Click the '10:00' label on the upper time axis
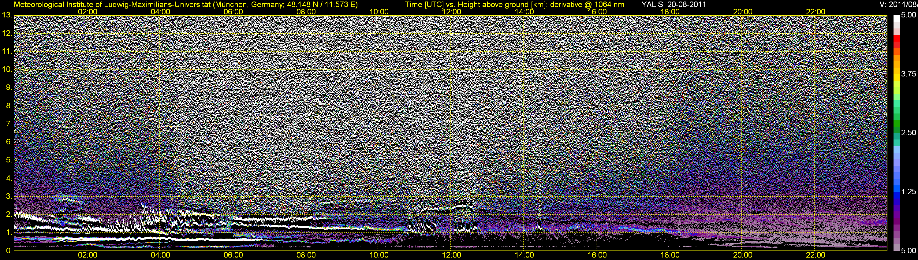This screenshot has height=260, width=918. [x=379, y=12]
